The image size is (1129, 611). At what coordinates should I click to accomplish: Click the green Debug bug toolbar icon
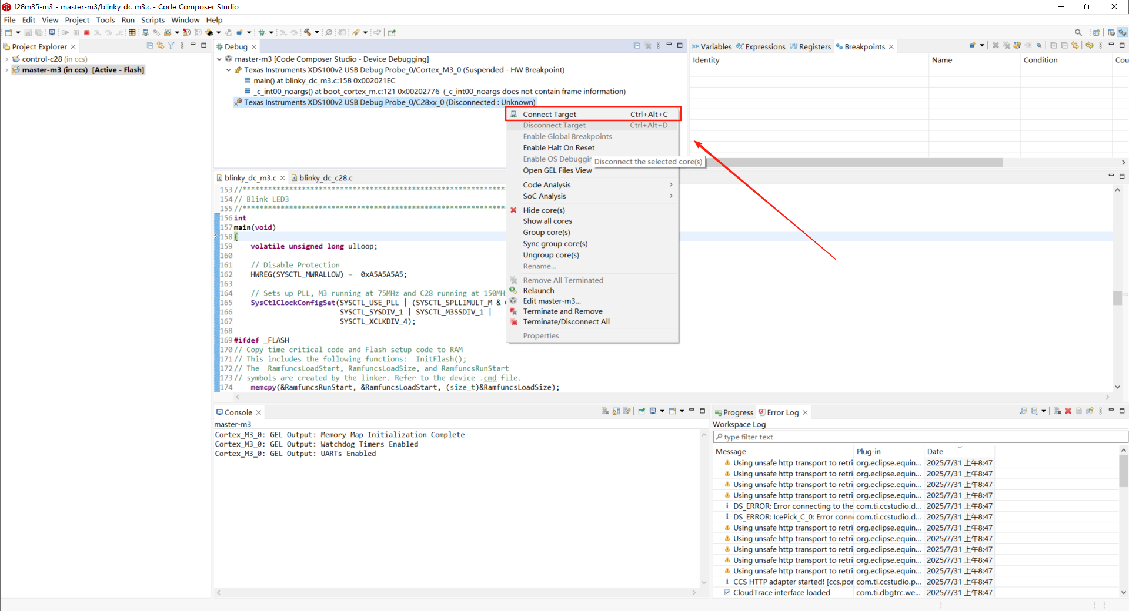(x=262, y=33)
